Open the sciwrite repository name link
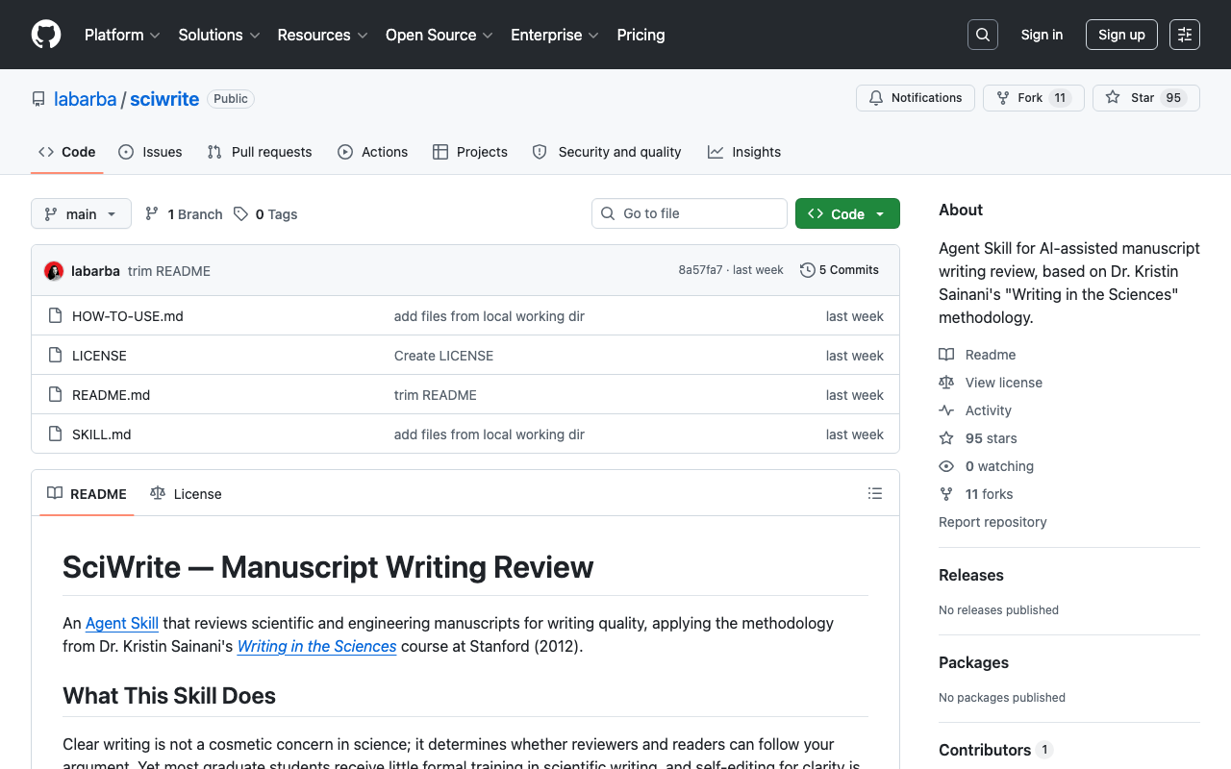The image size is (1231, 769). (164, 99)
